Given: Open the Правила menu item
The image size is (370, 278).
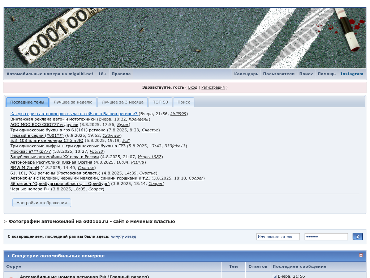Looking at the screenshot, I should pos(121,74).
